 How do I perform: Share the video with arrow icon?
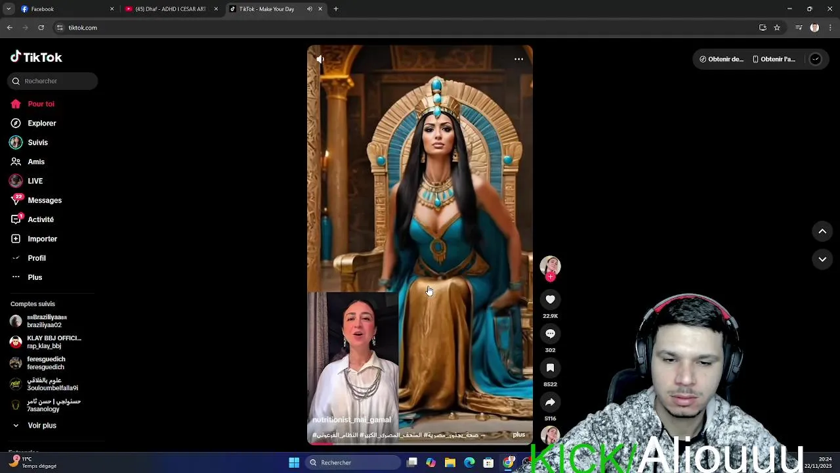(550, 402)
